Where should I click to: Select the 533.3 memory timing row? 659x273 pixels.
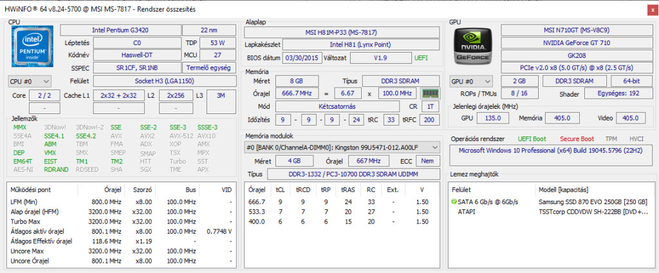click(341, 212)
